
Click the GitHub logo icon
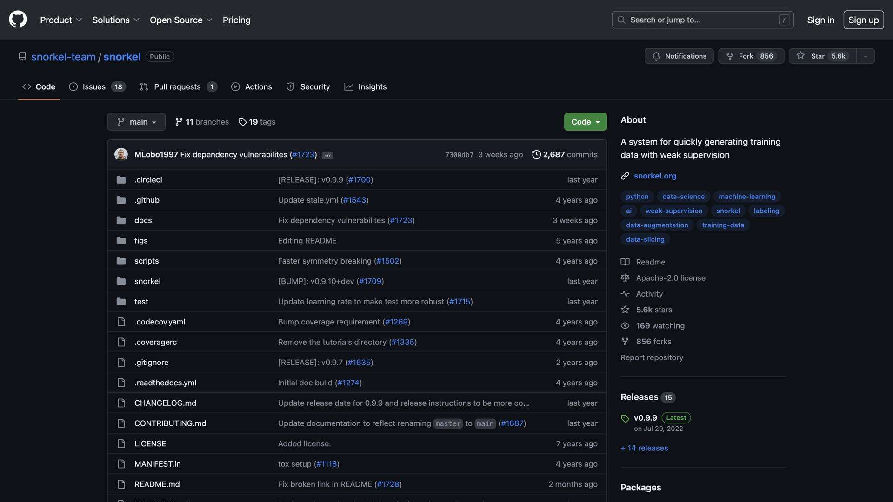tap(18, 20)
